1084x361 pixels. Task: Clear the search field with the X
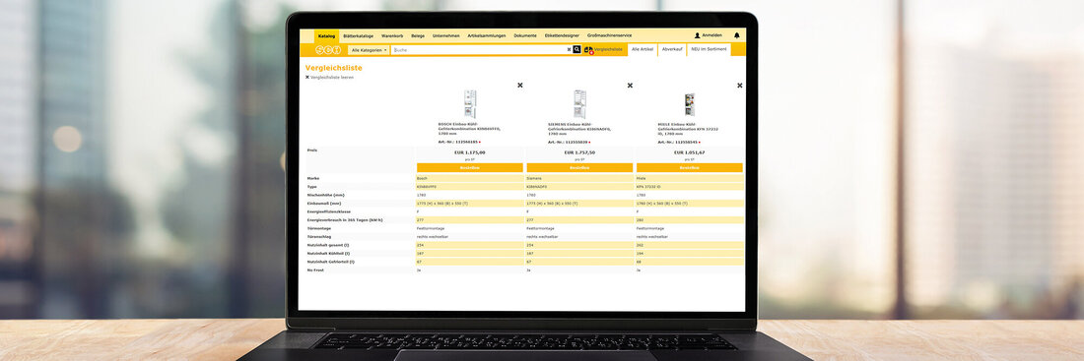pyautogui.click(x=569, y=50)
